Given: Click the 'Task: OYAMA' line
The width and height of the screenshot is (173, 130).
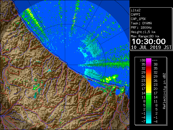Looking at the screenshot, I should (x=141, y=23).
